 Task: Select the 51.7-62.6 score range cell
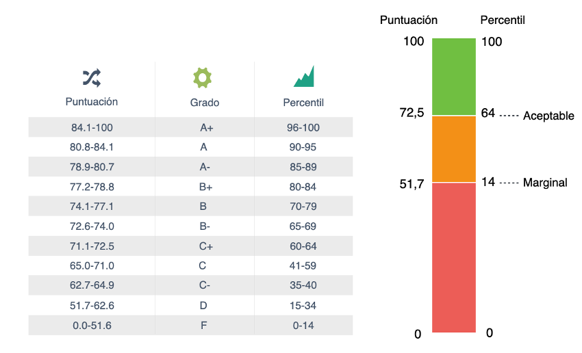point(92,306)
